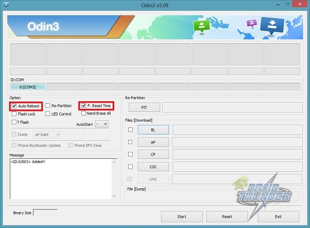The image size is (310, 228).
Task: Click the CP file path field
Action: 238,154
